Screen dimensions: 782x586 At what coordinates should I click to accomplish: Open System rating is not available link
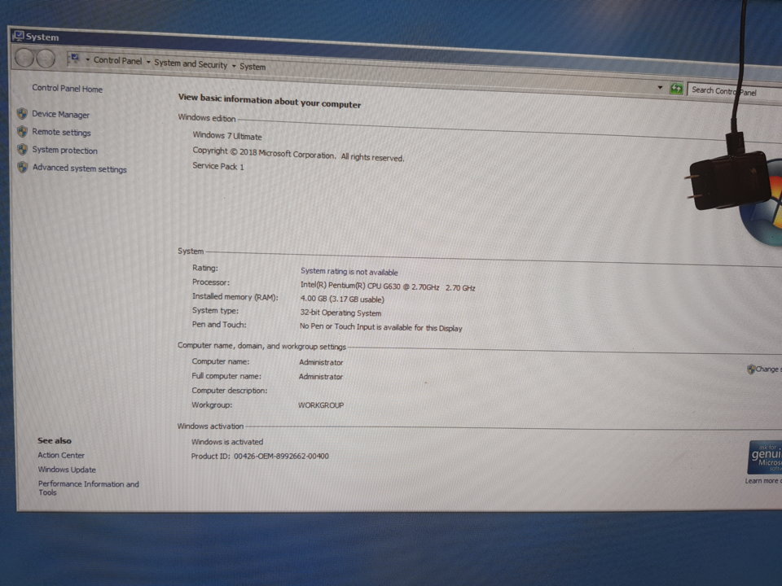click(x=349, y=271)
